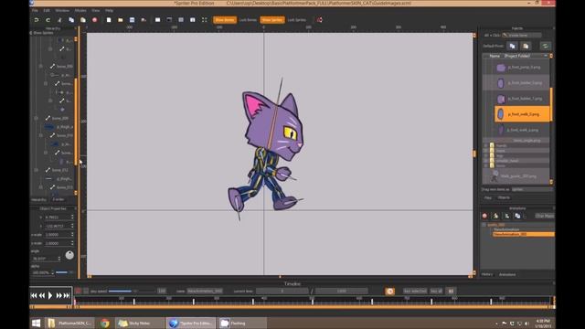Click the fullscreen expand-corners icon

point(205,20)
